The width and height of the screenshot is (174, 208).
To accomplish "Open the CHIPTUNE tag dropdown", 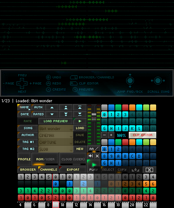I will click(x=56, y=142).
